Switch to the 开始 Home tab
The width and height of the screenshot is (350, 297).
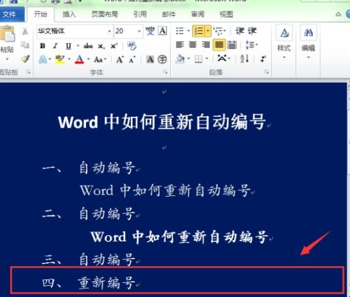pyautogui.click(x=40, y=15)
